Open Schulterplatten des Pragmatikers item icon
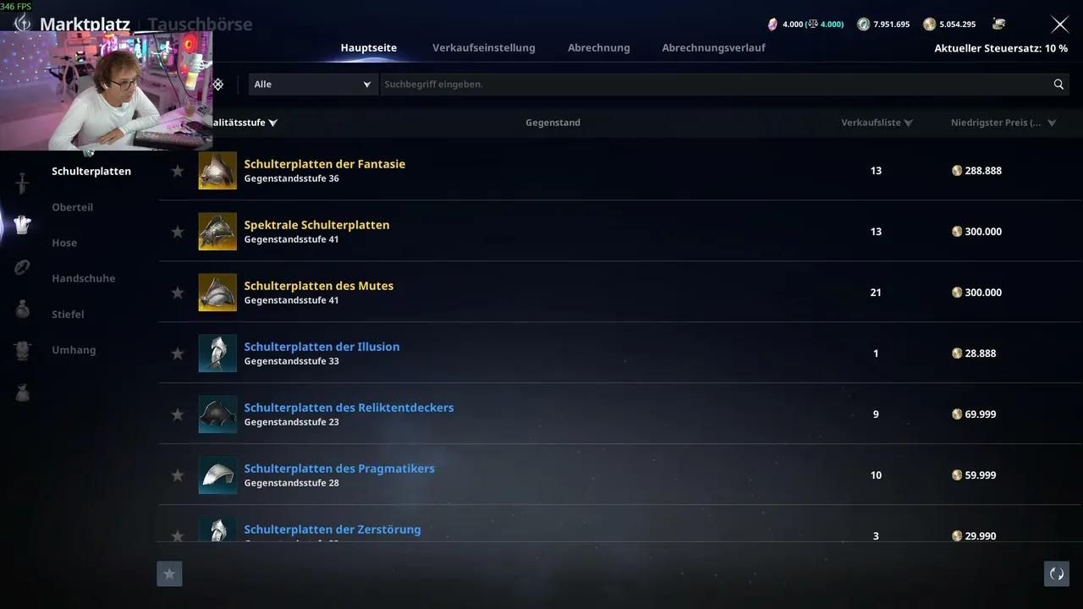This screenshot has height=609, width=1083. [x=217, y=475]
